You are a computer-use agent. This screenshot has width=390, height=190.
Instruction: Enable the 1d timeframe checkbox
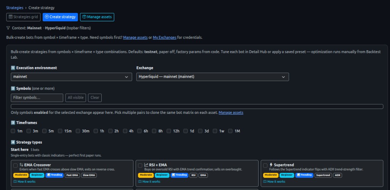point(185,131)
